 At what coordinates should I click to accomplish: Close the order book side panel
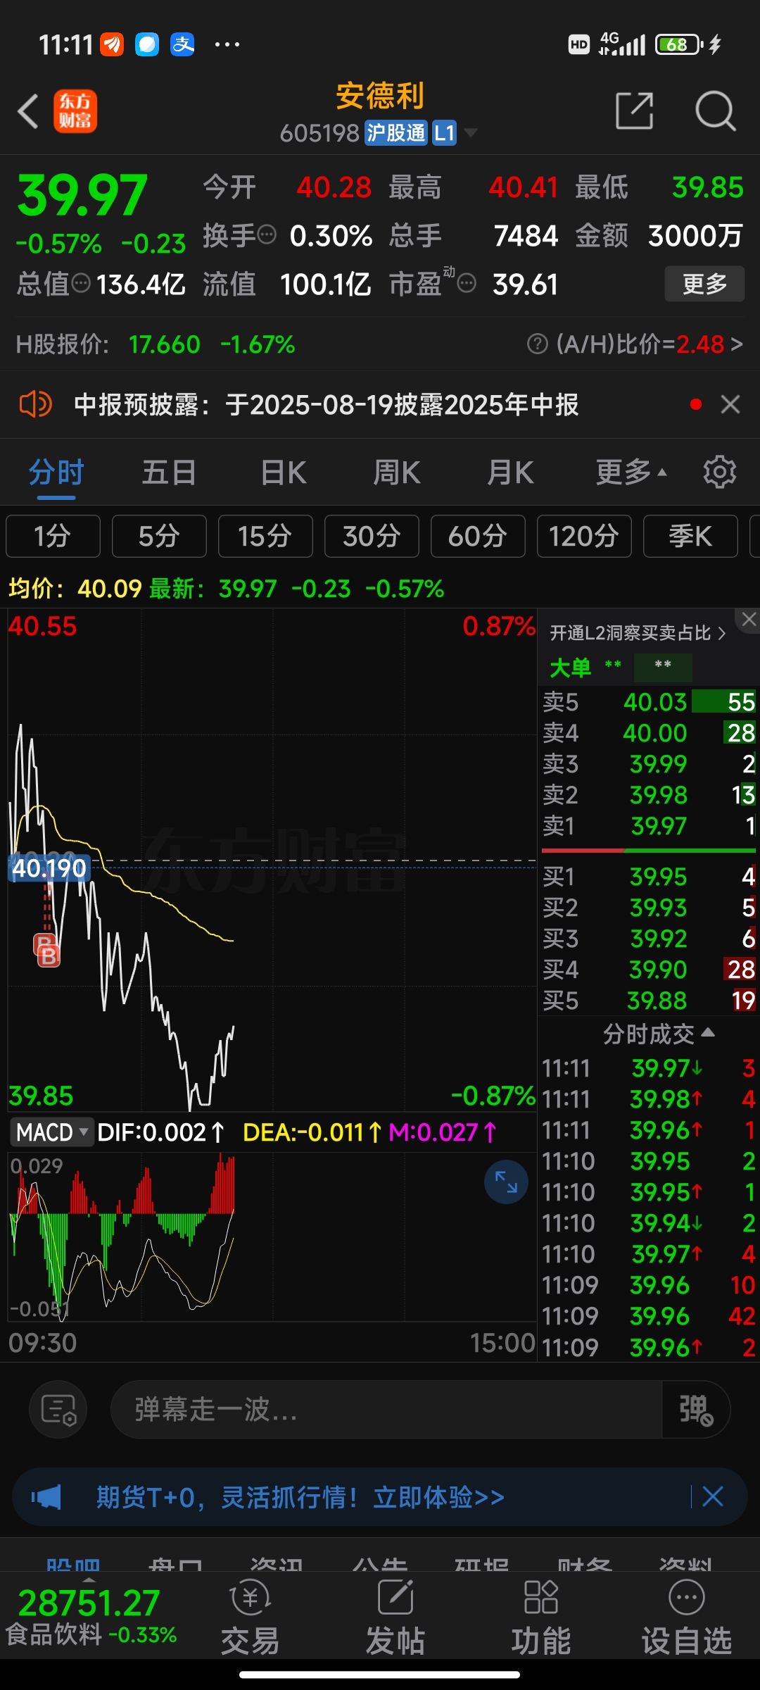point(748,620)
